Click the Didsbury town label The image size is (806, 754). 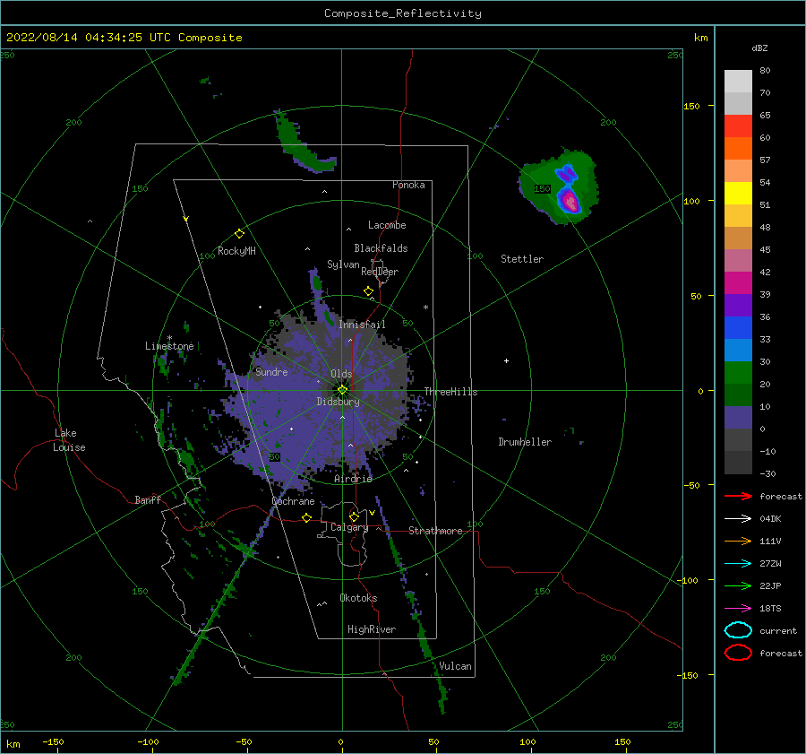click(x=339, y=402)
